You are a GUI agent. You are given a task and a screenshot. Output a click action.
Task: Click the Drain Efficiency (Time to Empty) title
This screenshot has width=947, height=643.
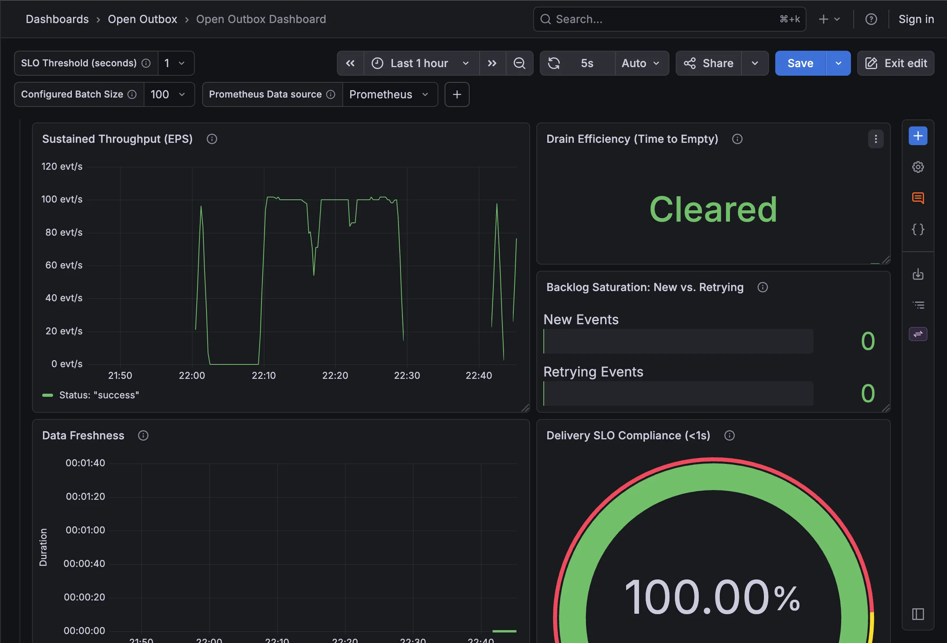point(632,139)
